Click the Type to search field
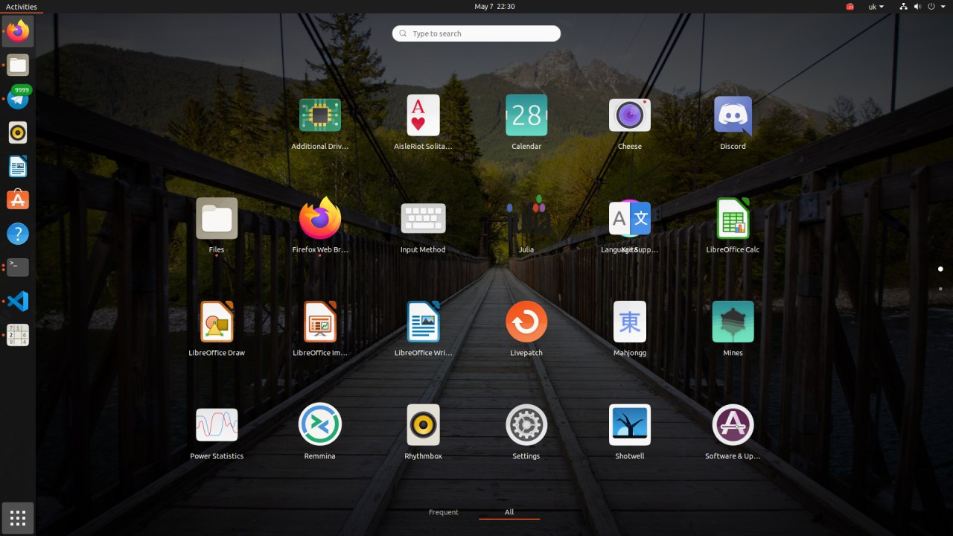This screenshot has height=536, width=953. (x=476, y=33)
